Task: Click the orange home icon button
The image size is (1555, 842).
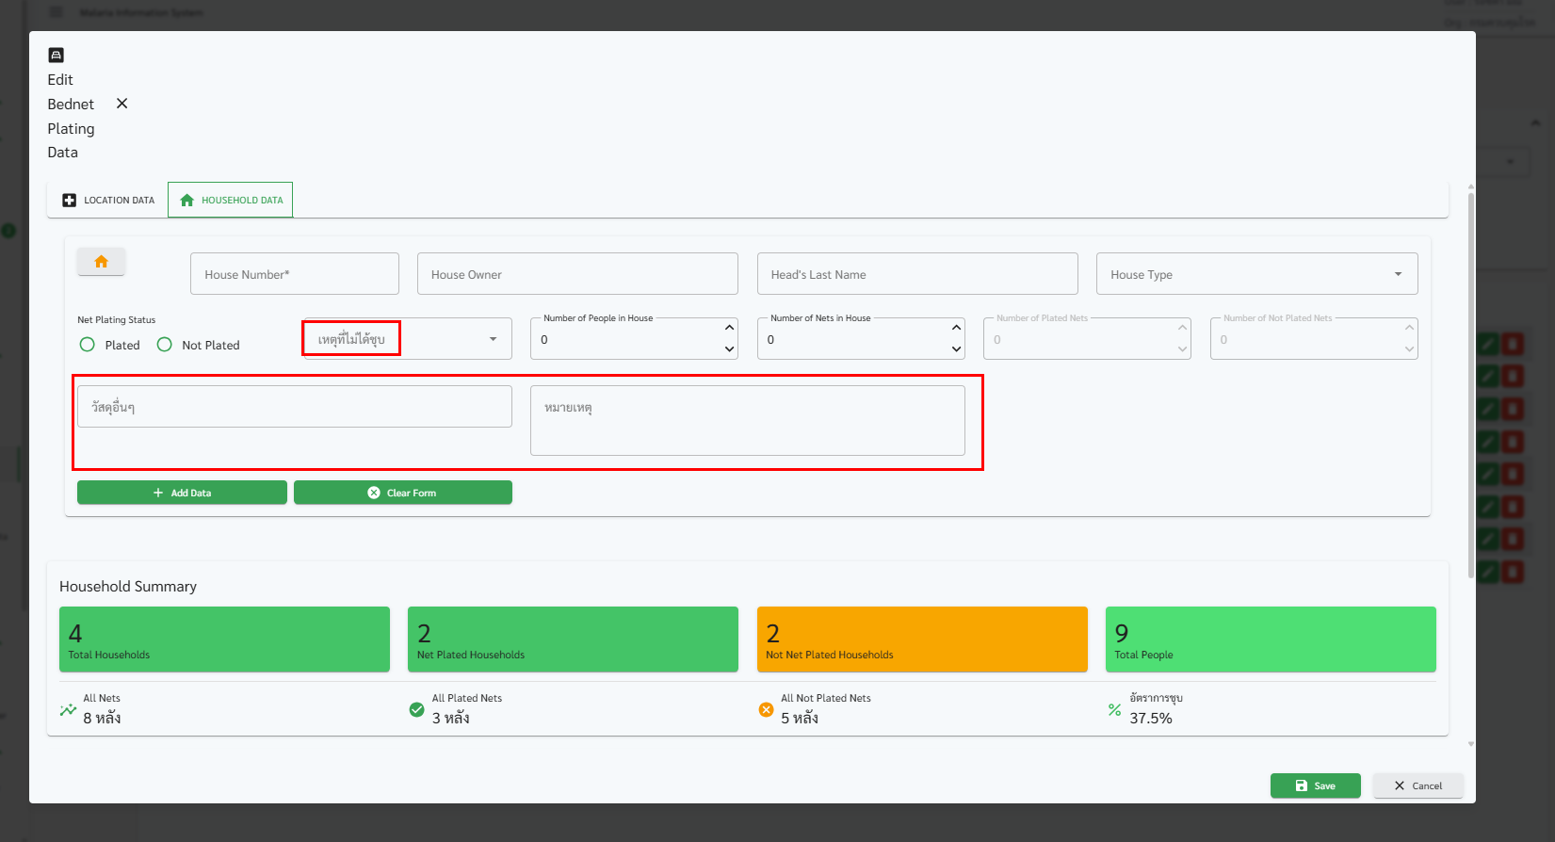Action: pyautogui.click(x=101, y=262)
